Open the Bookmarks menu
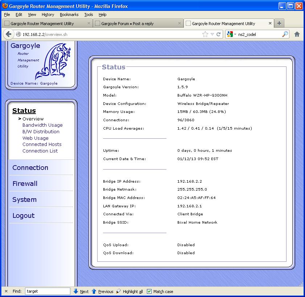 tap(69, 15)
